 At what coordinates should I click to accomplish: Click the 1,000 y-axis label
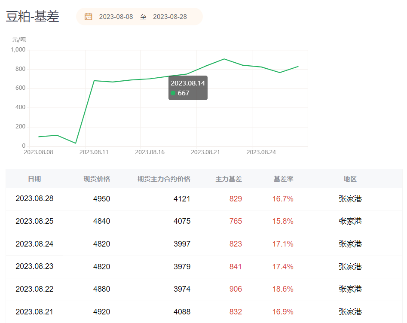[18, 49]
